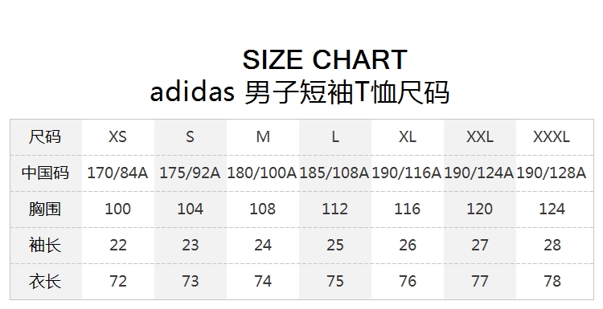The image size is (603, 309).
Task: Click the adidas 男子短袖T恤尺码 subtitle
Action: tap(300, 92)
